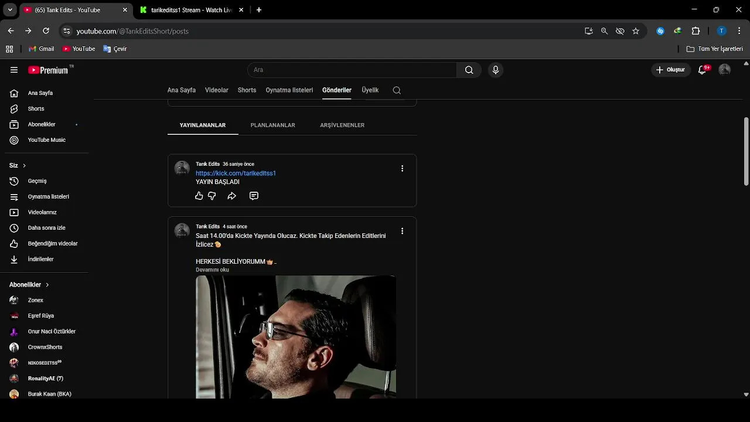This screenshot has height=422, width=750.
Task: Open the notifications bell
Action: tap(703, 70)
